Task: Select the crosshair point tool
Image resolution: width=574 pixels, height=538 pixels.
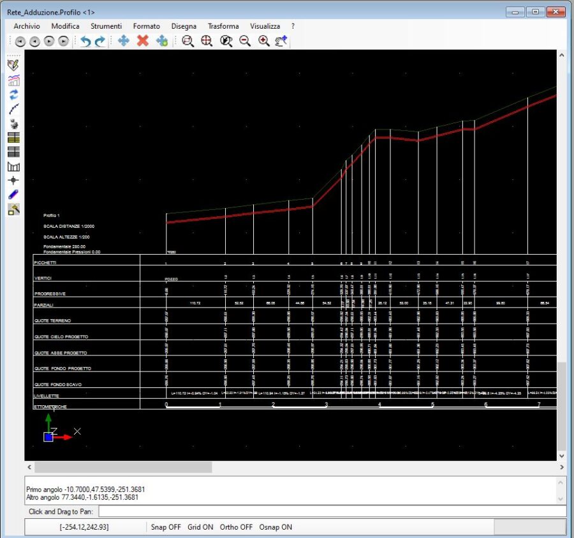Action: pos(13,180)
